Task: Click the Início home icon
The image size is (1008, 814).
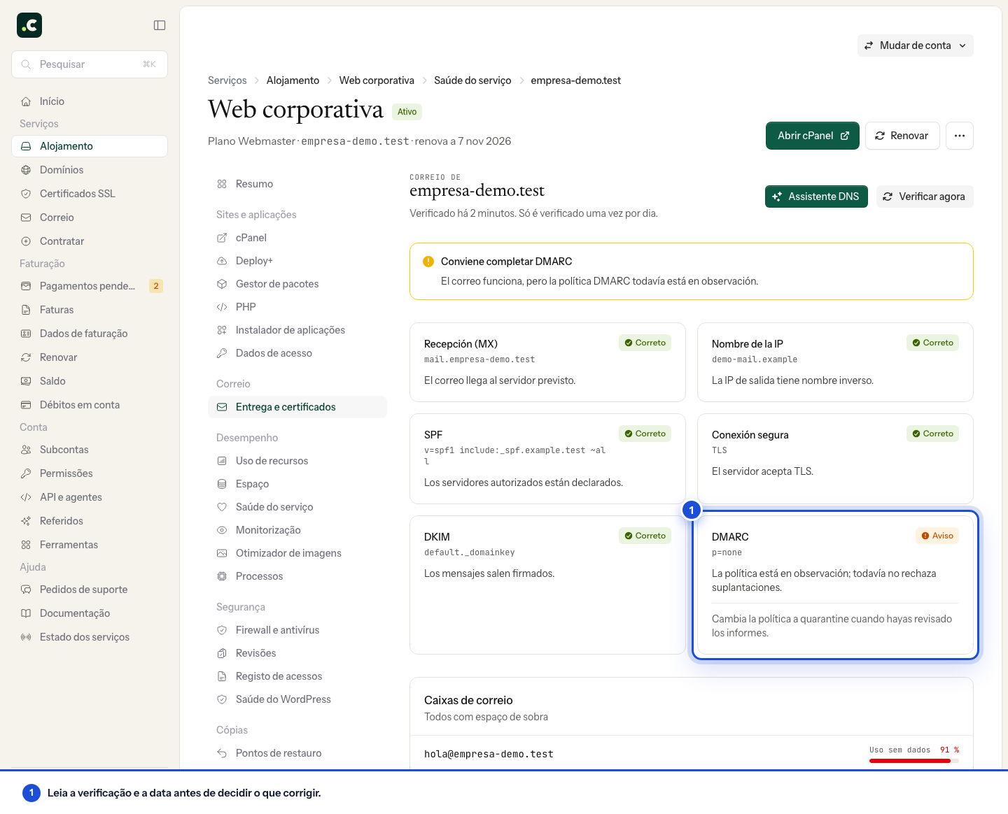Action: point(26,101)
